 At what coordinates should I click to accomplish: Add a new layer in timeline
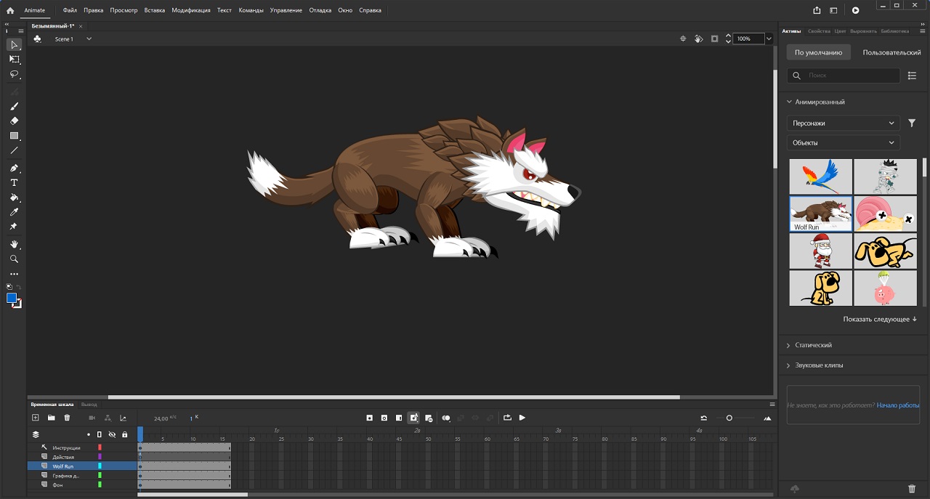point(36,418)
